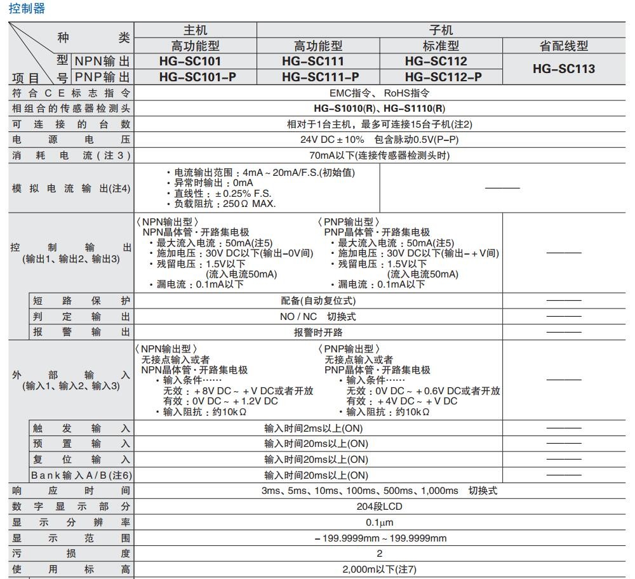Click the EMC指令、RoHS指令 cell

coord(379,93)
